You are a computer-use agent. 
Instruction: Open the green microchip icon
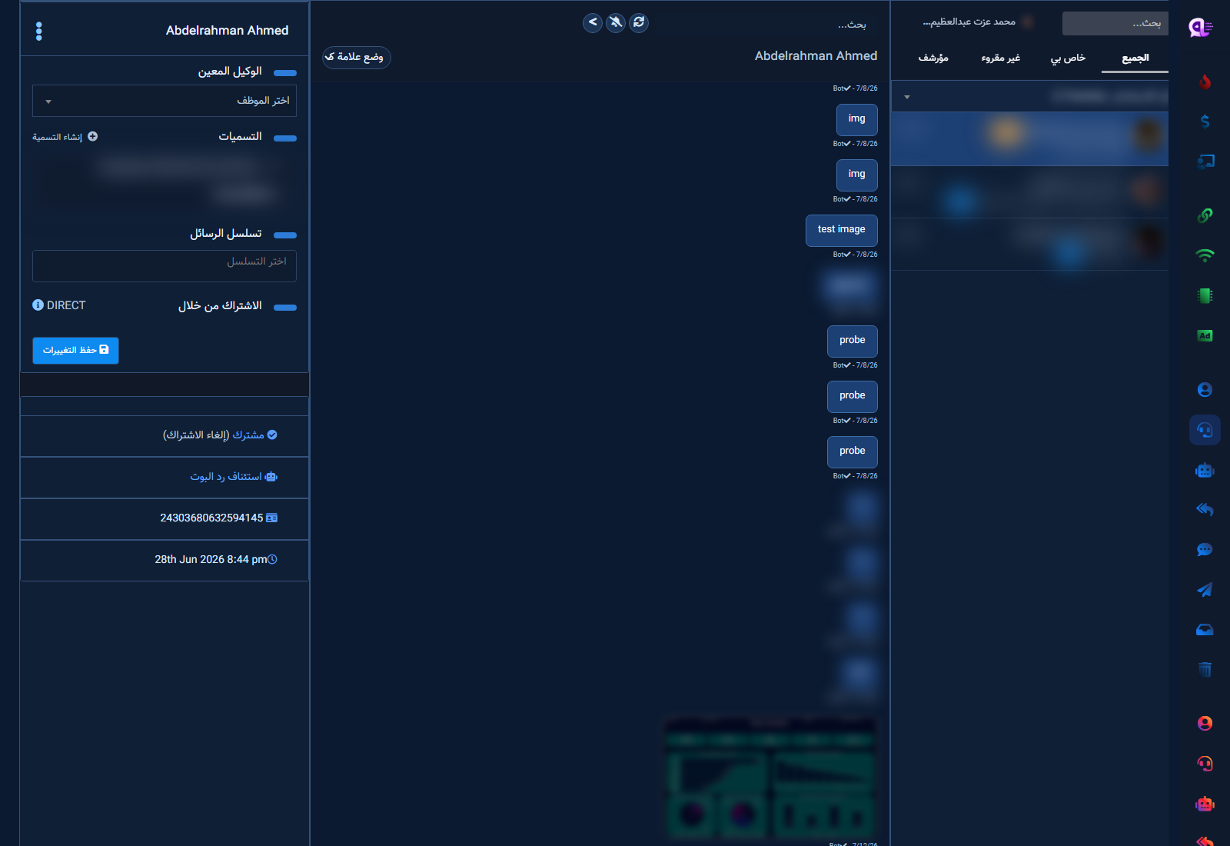point(1205,295)
